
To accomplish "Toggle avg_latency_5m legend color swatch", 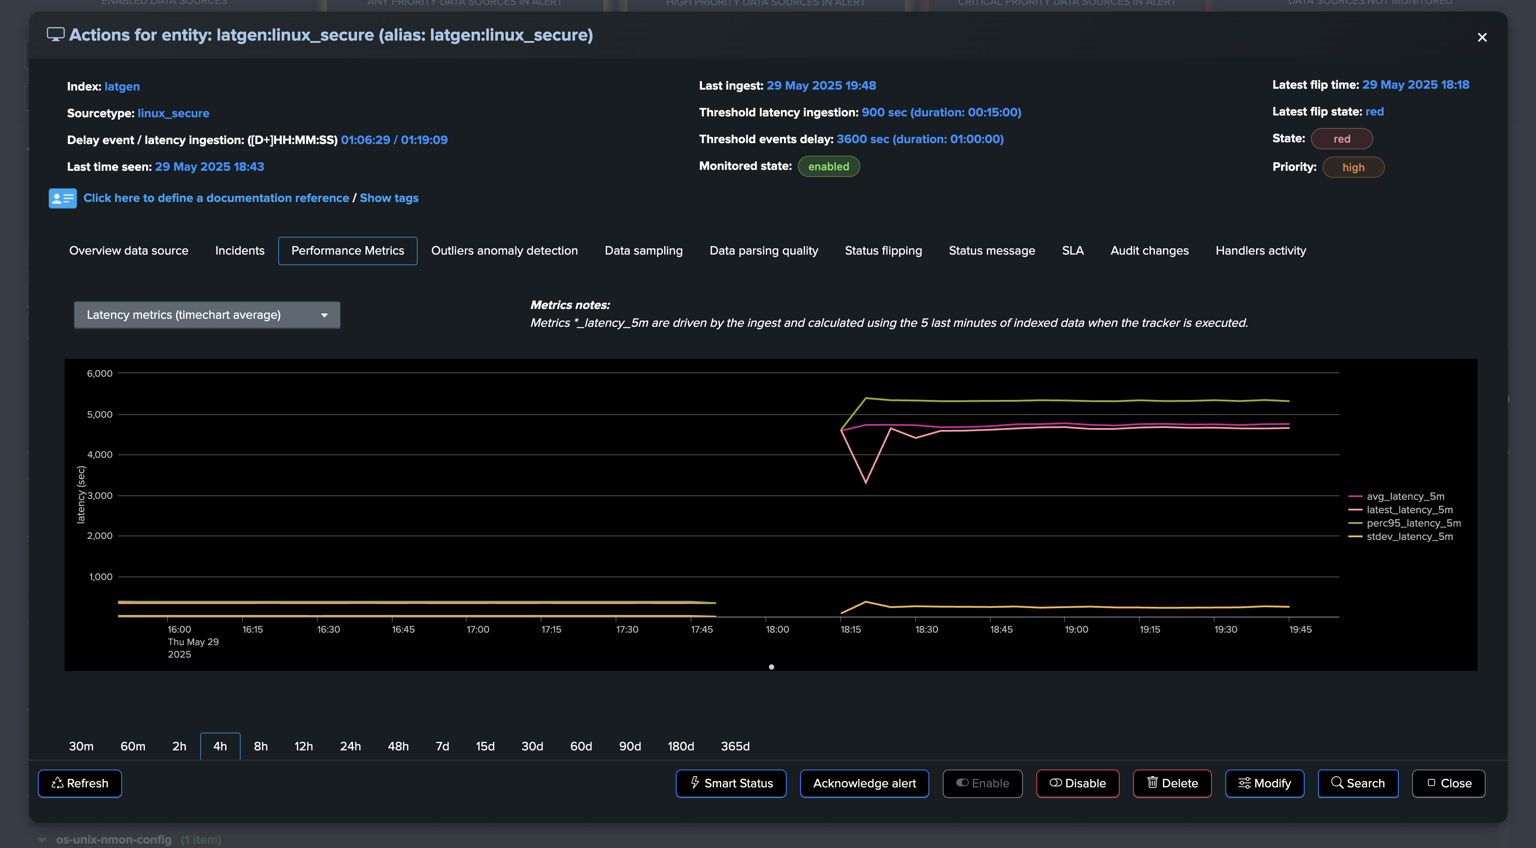I will tap(1355, 496).
